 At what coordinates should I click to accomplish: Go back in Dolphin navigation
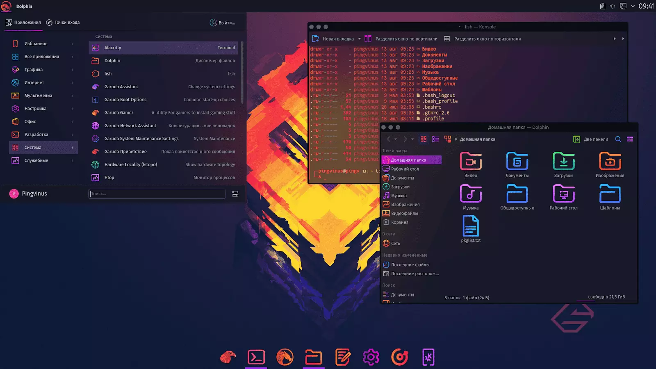[389, 139]
